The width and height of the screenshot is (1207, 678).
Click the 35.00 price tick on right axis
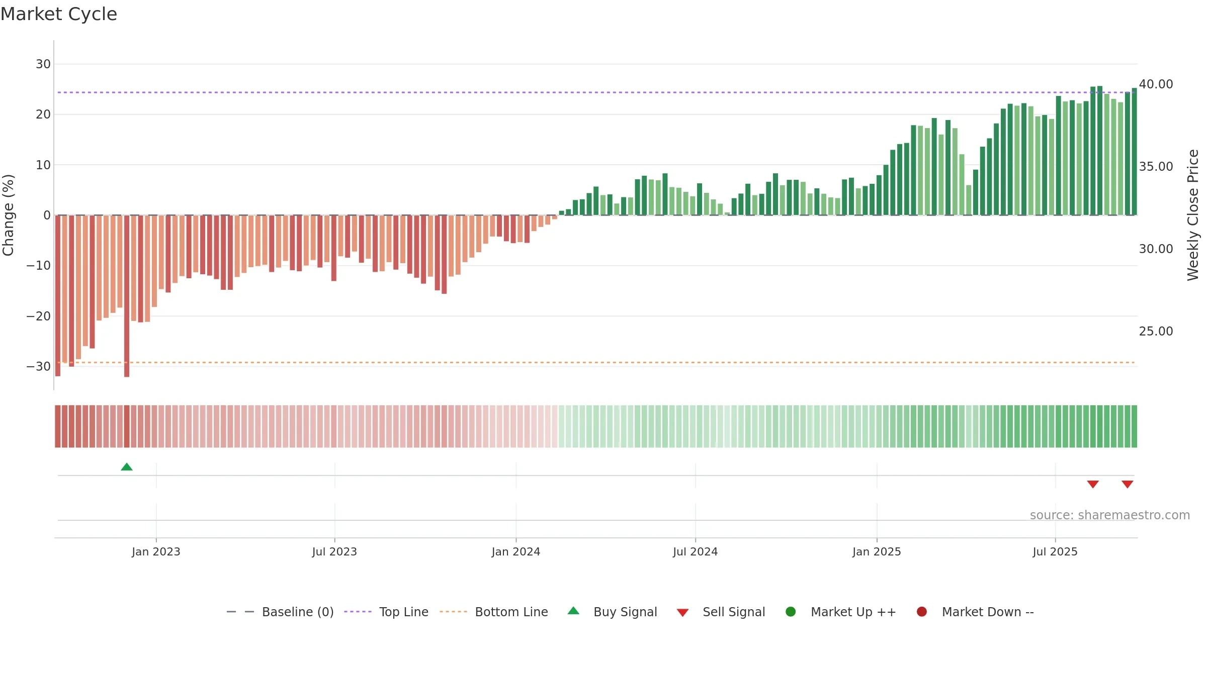(x=1156, y=166)
